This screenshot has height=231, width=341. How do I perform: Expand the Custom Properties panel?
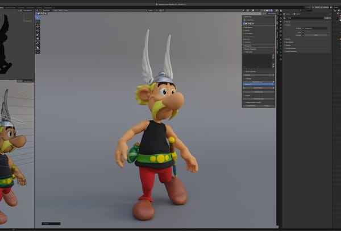point(291,51)
